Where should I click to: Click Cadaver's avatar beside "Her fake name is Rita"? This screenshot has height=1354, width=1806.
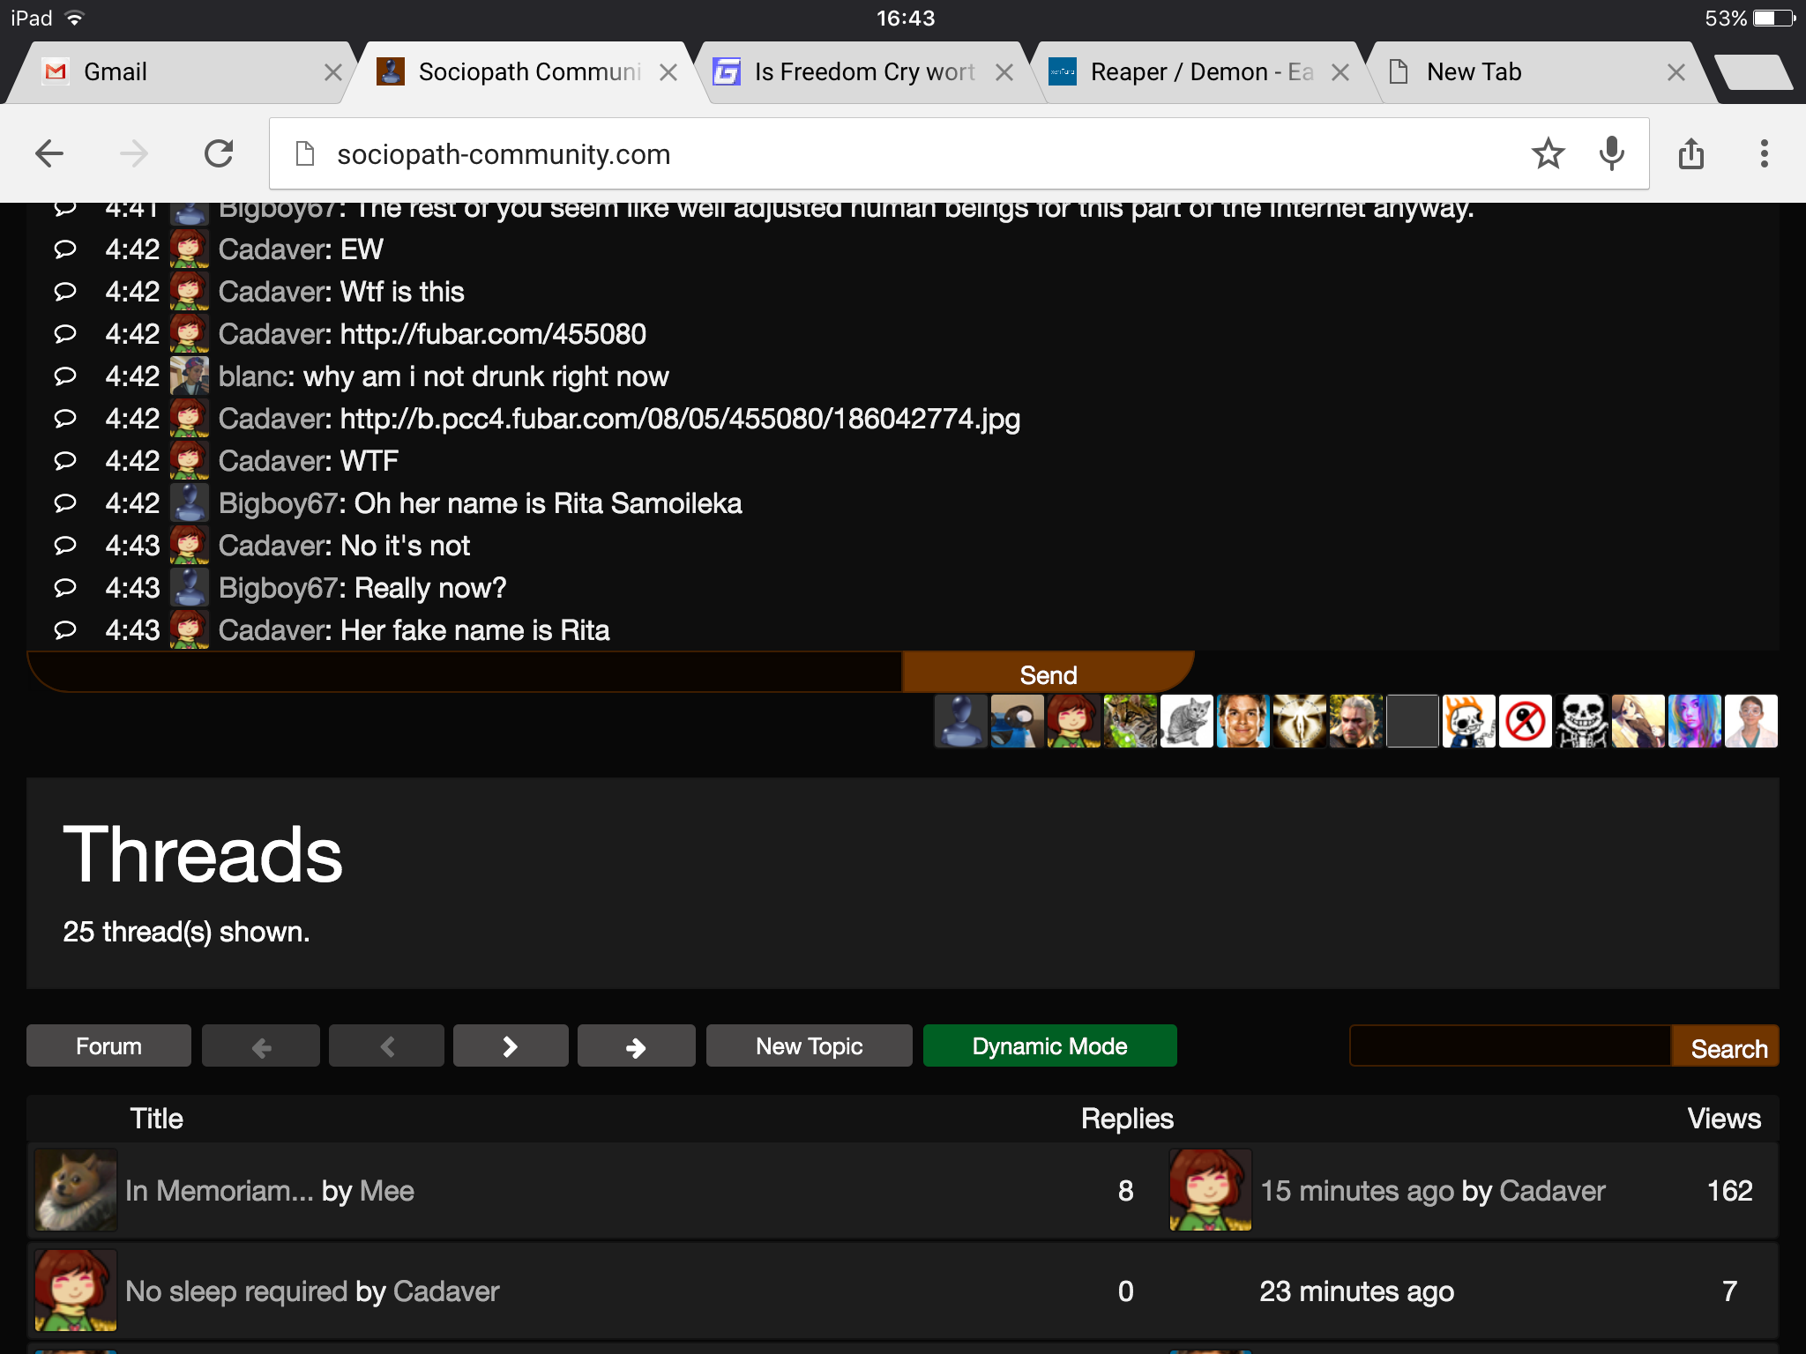[x=190, y=630]
